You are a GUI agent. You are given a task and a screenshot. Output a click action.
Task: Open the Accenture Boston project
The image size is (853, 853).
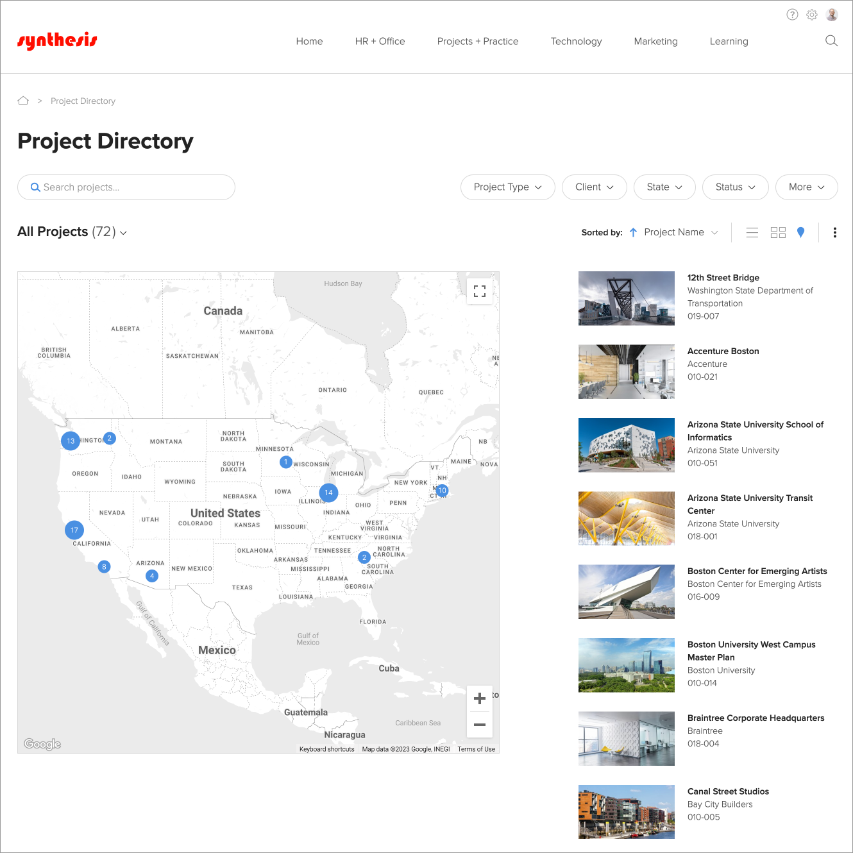tap(723, 351)
